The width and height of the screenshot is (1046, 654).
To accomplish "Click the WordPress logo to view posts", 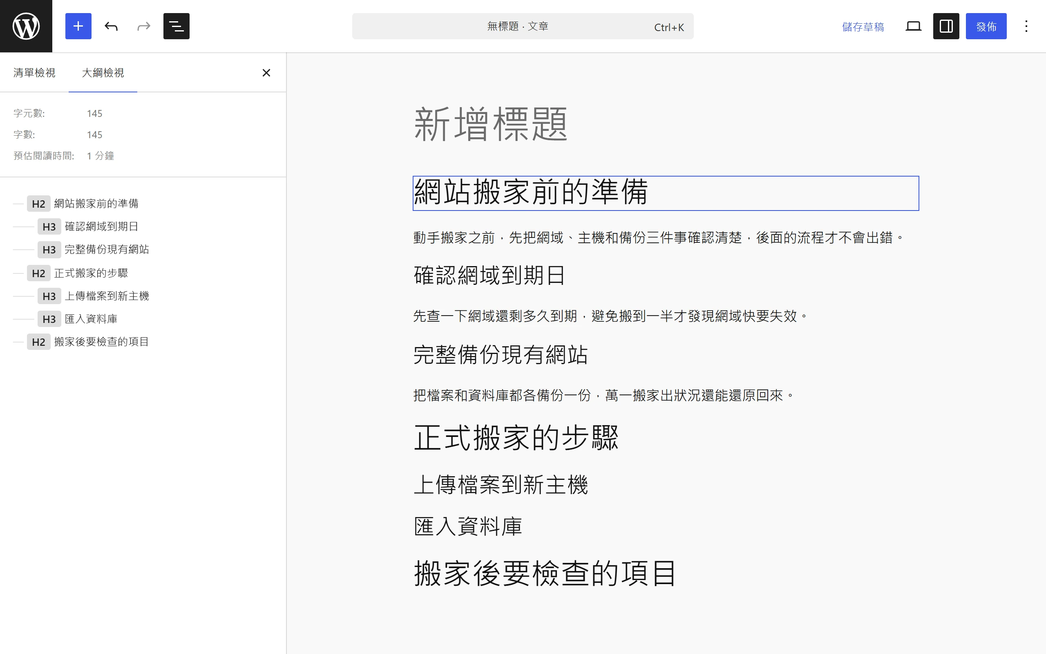I will [26, 26].
